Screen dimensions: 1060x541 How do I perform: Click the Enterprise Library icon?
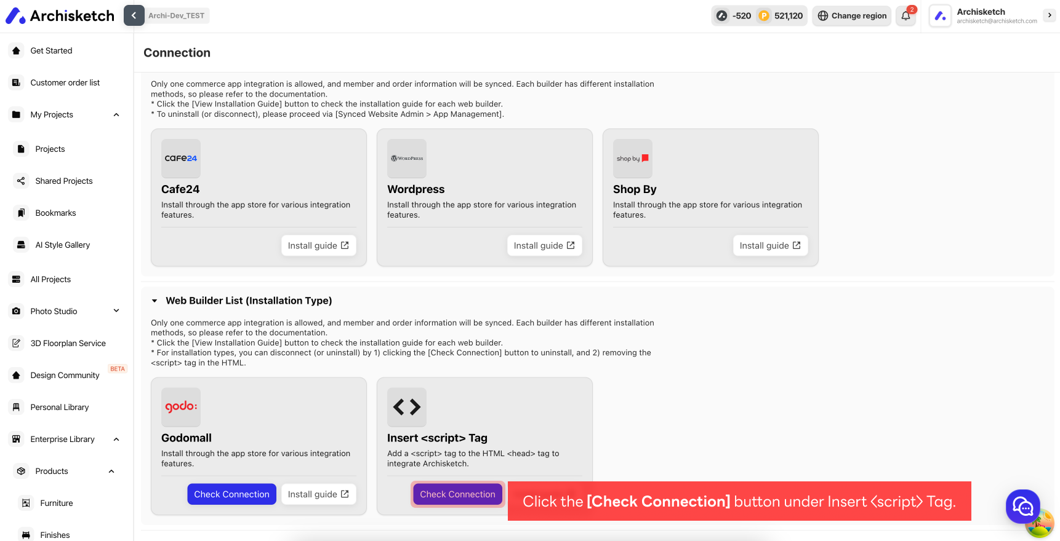click(x=16, y=439)
